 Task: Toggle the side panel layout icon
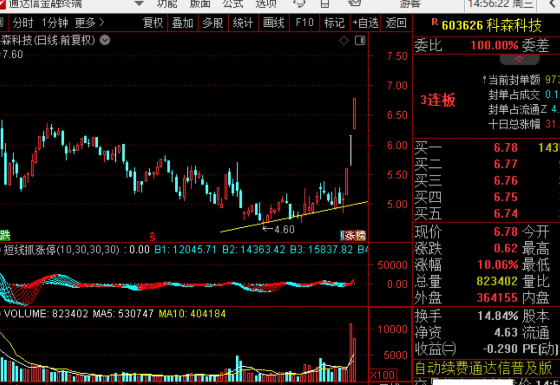pyautogui.click(x=360, y=40)
